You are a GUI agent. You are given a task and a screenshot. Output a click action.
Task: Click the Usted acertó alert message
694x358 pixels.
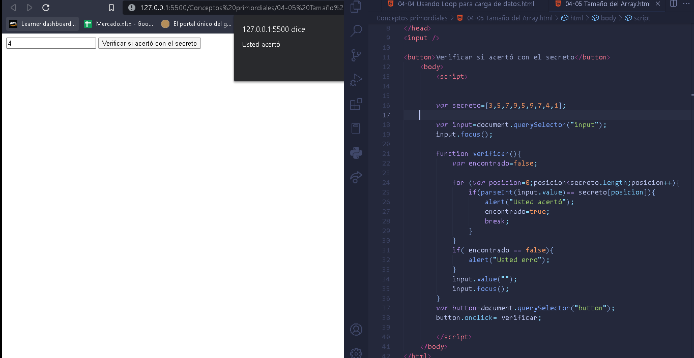tap(261, 45)
